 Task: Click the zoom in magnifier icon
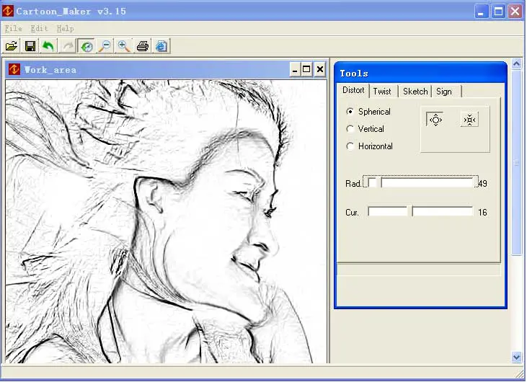(124, 46)
